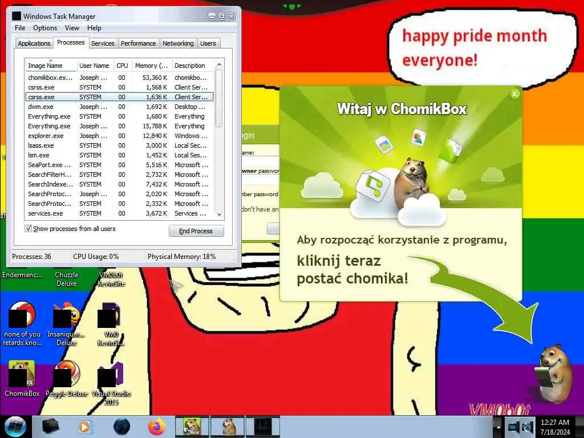Click the dark globe taskbar icon

pyautogui.click(x=122, y=427)
